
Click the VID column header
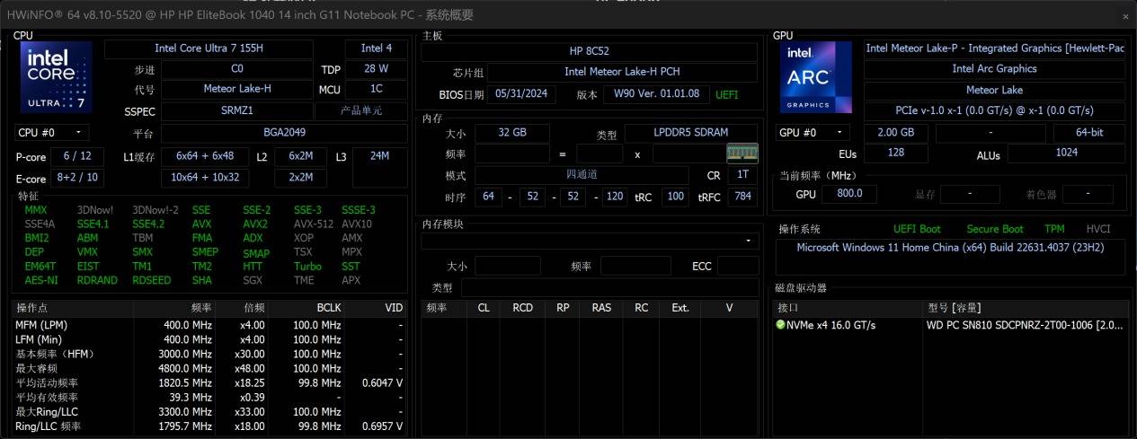(x=394, y=308)
